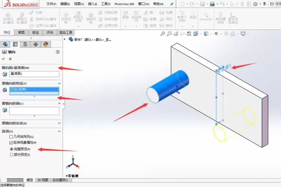This screenshot has height=187, width=281.
Task: Open the 工具(T) menu
Action: pos(106,4)
